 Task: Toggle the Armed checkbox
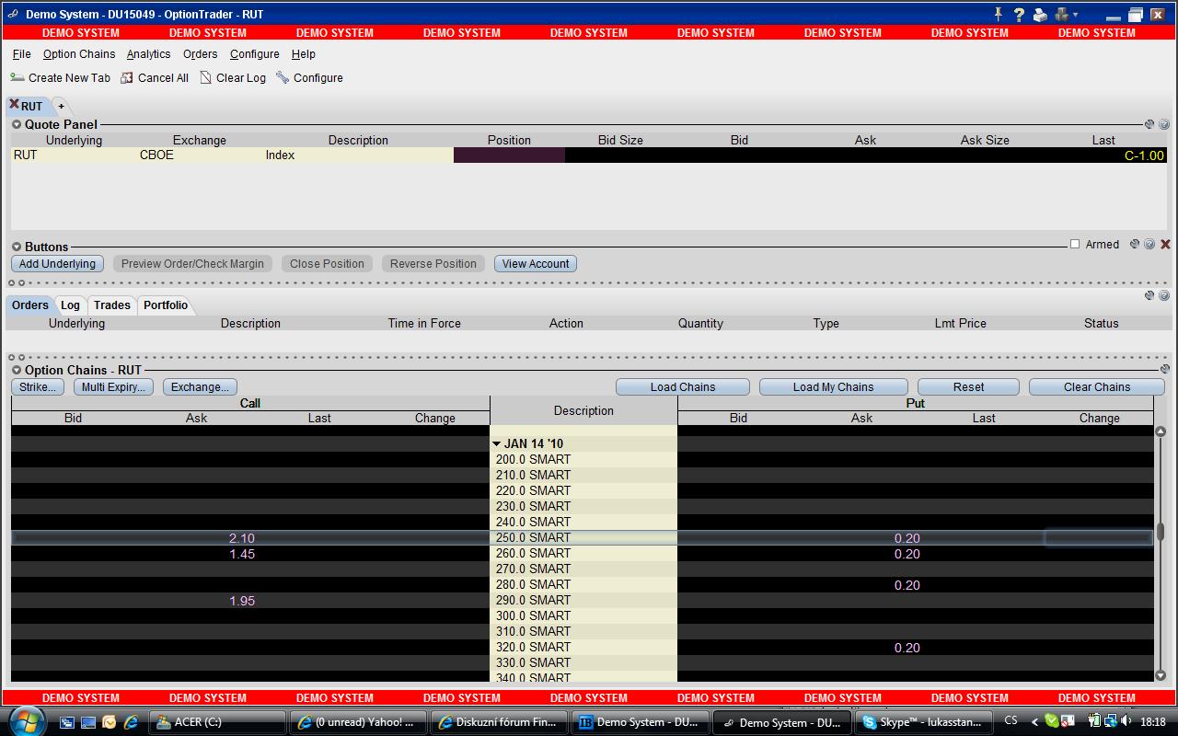(1074, 244)
